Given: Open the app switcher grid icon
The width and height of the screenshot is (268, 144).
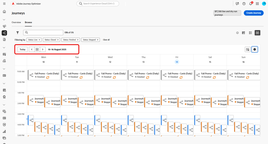Looking at the screenshot, I should tap(257, 4).
